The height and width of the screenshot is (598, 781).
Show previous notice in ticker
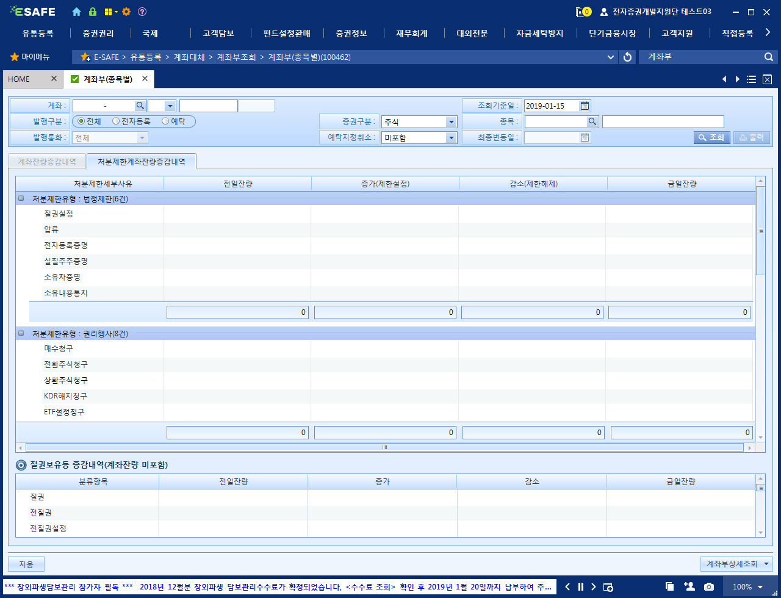click(x=567, y=587)
